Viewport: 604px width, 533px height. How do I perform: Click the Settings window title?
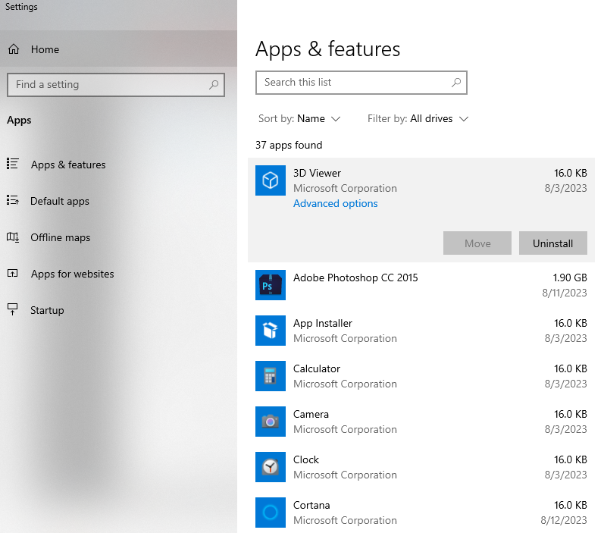(21, 7)
